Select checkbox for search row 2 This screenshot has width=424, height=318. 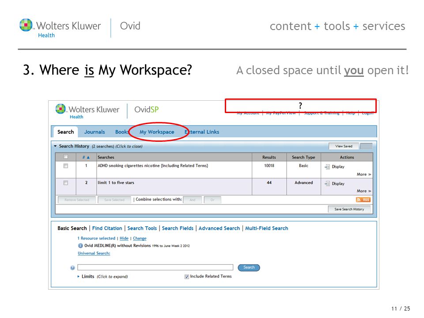[65, 183]
